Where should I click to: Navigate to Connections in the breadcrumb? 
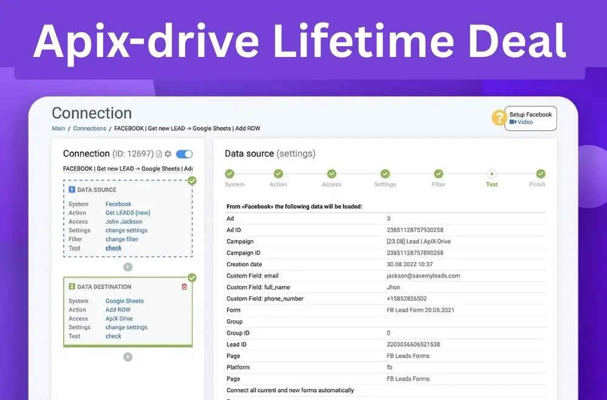pyautogui.click(x=89, y=128)
